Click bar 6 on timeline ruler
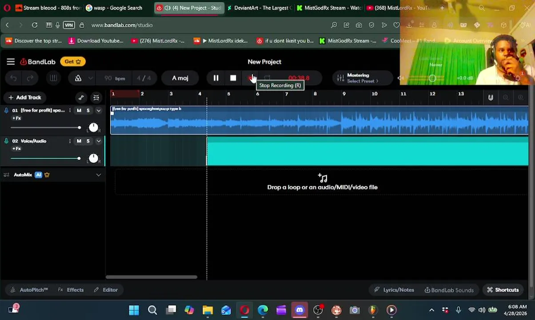The image size is (535, 320). [258, 94]
